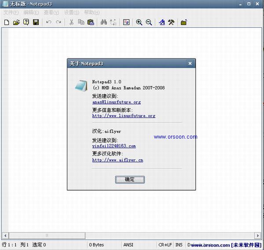The height and width of the screenshot is (250, 264).
Task: Click the Exit icon at the toolbar end
Action: [x=184, y=22]
